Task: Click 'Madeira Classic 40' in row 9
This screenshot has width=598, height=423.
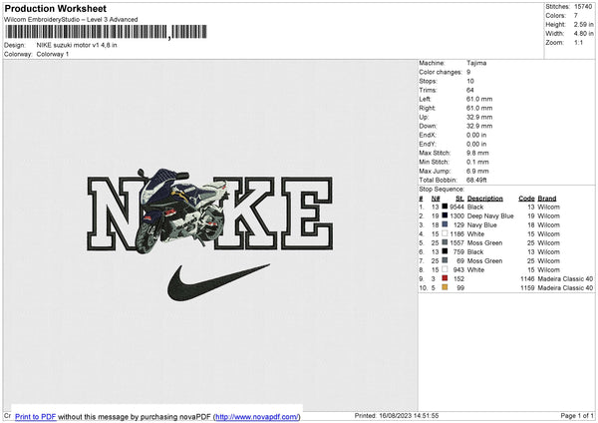Action: coord(565,278)
